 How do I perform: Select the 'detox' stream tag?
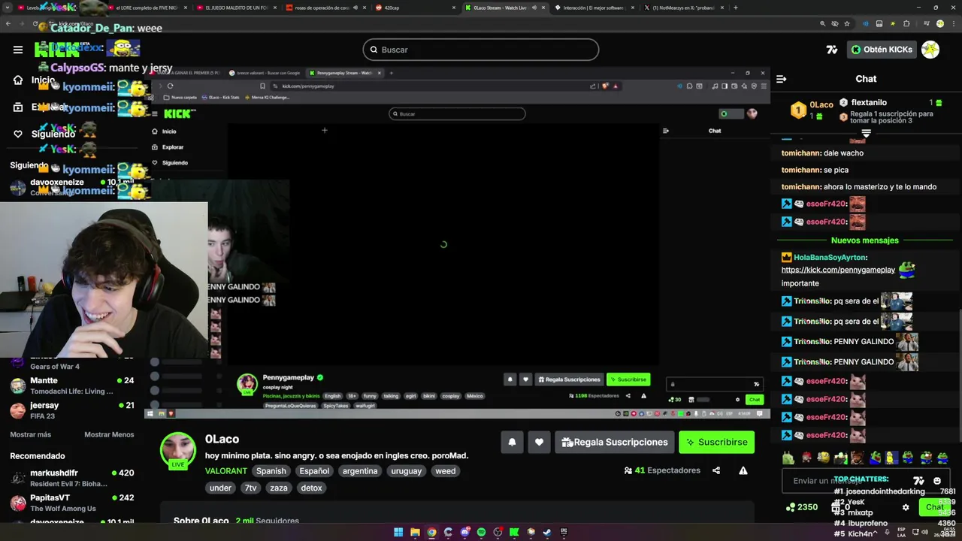311,488
